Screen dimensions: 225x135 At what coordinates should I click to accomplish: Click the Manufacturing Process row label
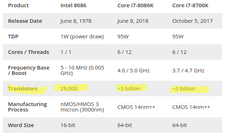(x=28, y=107)
